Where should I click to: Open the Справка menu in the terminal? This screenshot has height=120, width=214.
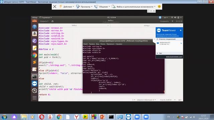119,44
